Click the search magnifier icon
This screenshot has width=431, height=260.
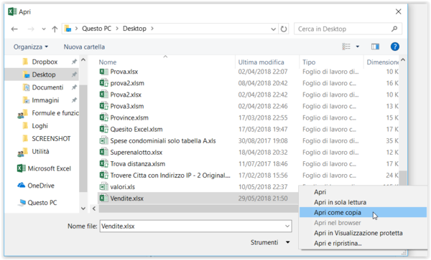click(394, 29)
